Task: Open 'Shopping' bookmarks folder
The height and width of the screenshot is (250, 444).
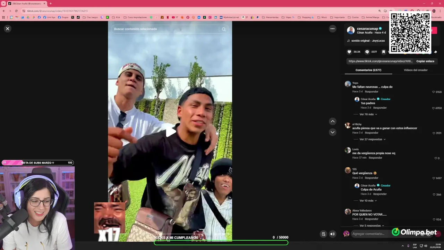Action: click(x=306, y=17)
